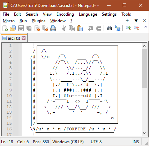Open Find and Replace toolbar icon
This screenshot has width=149, height=146.
(x=118, y=28)
